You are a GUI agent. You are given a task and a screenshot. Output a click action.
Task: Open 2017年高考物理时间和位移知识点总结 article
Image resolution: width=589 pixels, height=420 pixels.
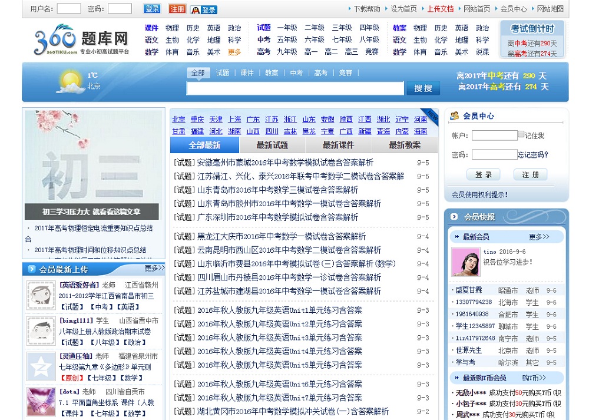pyautogui.click(x=90, y=250)
